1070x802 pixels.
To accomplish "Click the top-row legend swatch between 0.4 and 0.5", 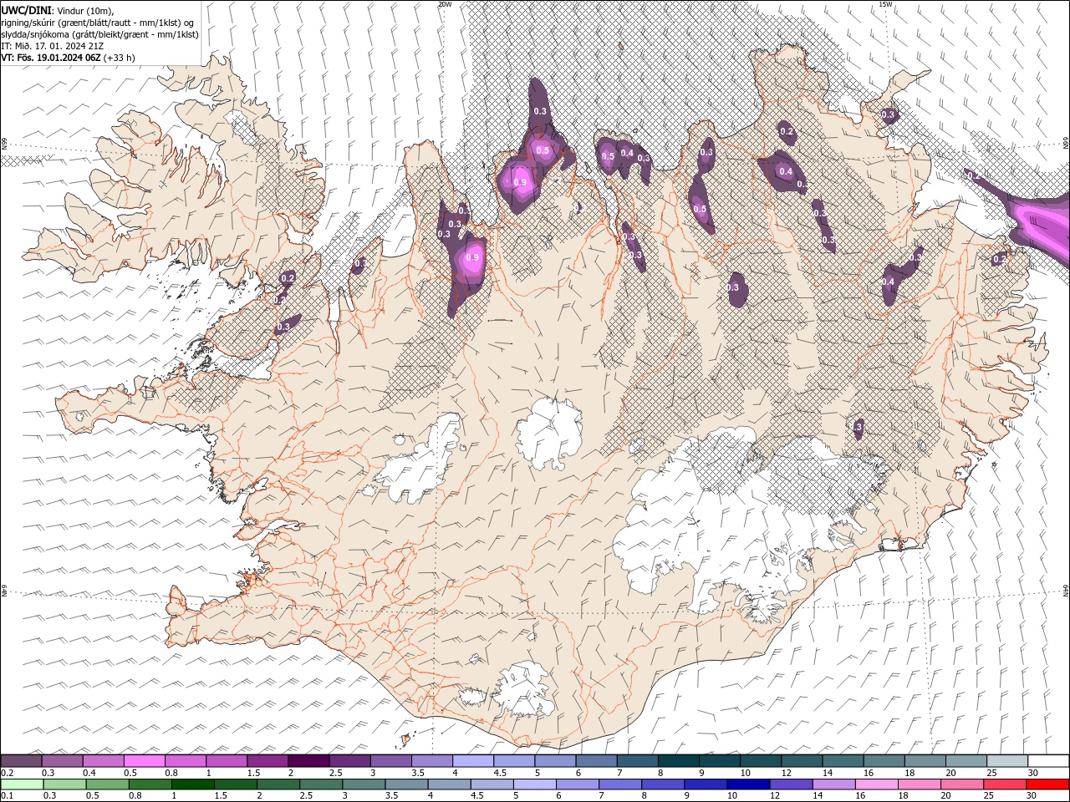I will (x=104, y=761).
